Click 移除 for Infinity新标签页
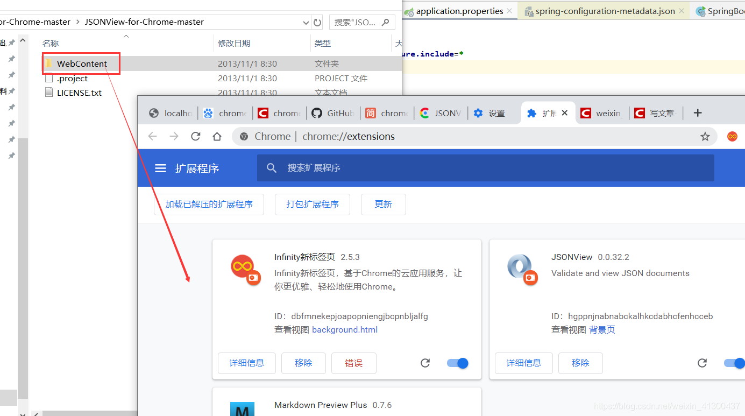 point(303,363)
